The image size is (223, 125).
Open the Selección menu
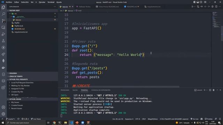pyautogui.click(x=25, y=2)
